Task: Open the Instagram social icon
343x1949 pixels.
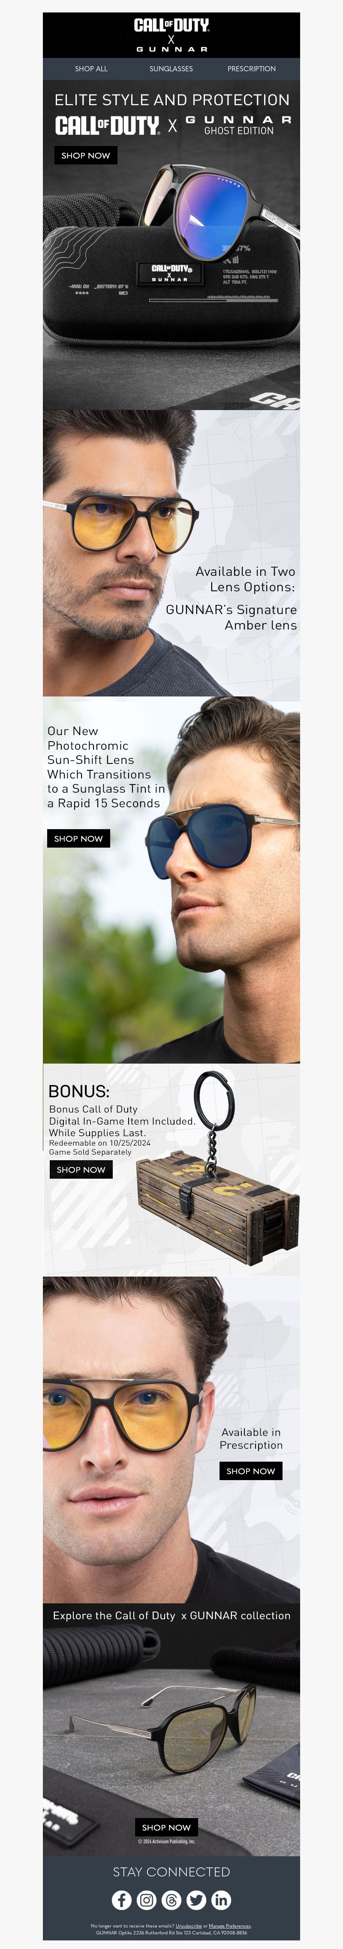Action: point(147,1900)
